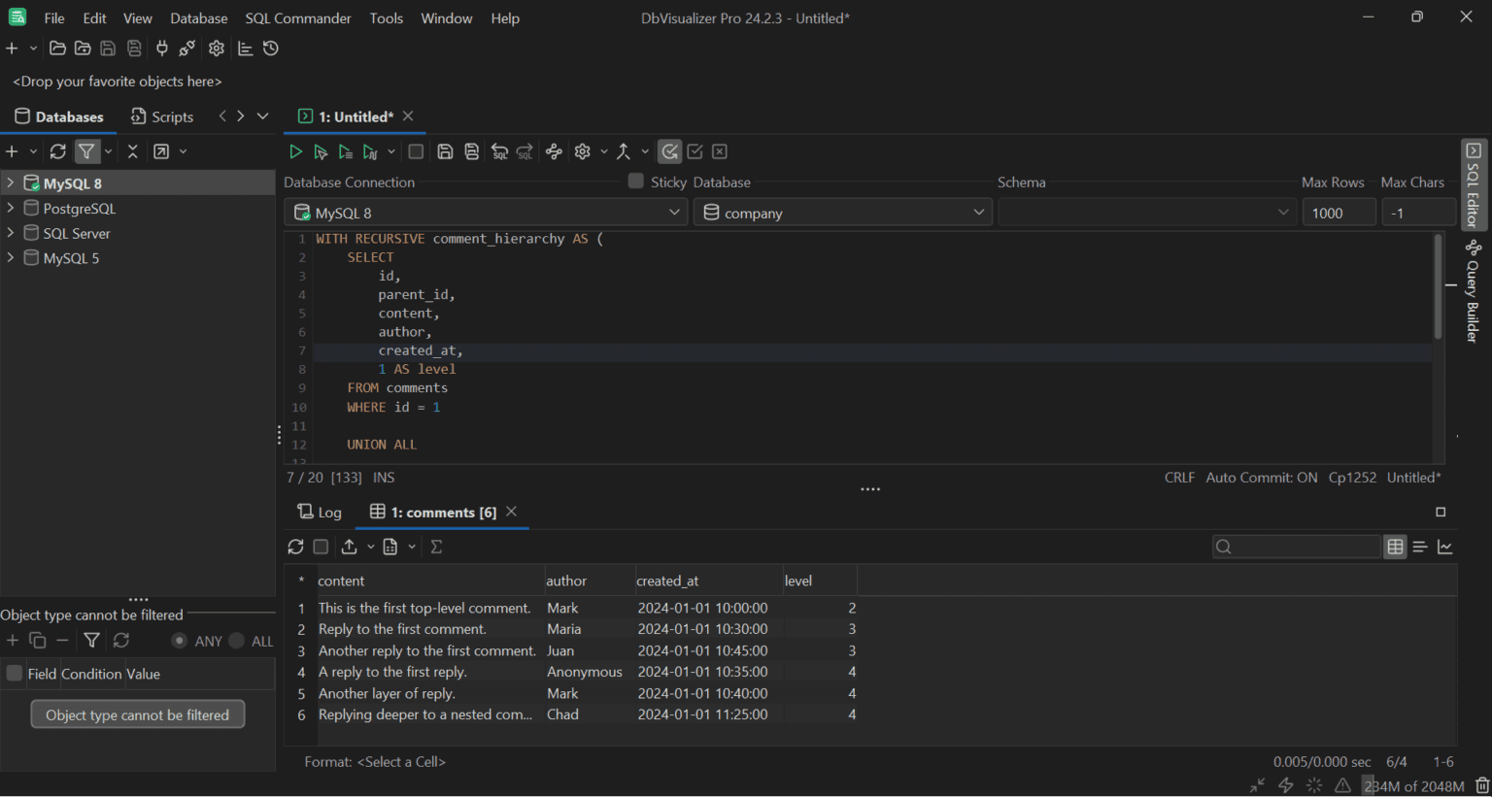
Task: Switch to the Log tab
Action: coord(319,512)
